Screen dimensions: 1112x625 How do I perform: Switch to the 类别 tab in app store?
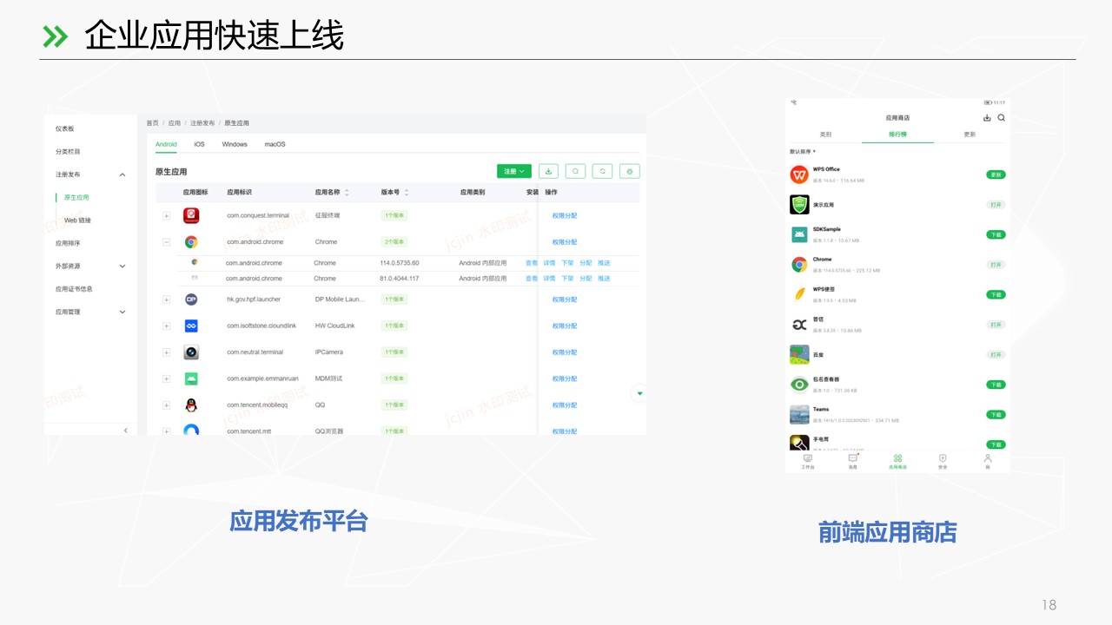point(825,135)
